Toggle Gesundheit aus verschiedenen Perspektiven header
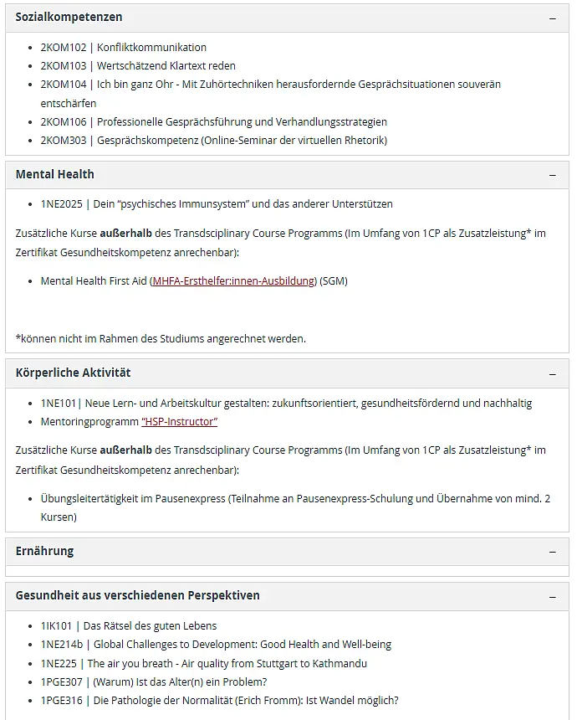The width and height of the screenshot is (577, 720). [287, 596]
